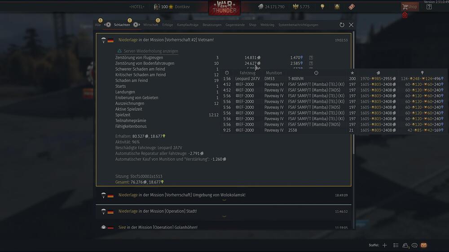Switch to the Kampfaufträge tab
This screenshot has height=252, width=449.
tap(188, 25)
